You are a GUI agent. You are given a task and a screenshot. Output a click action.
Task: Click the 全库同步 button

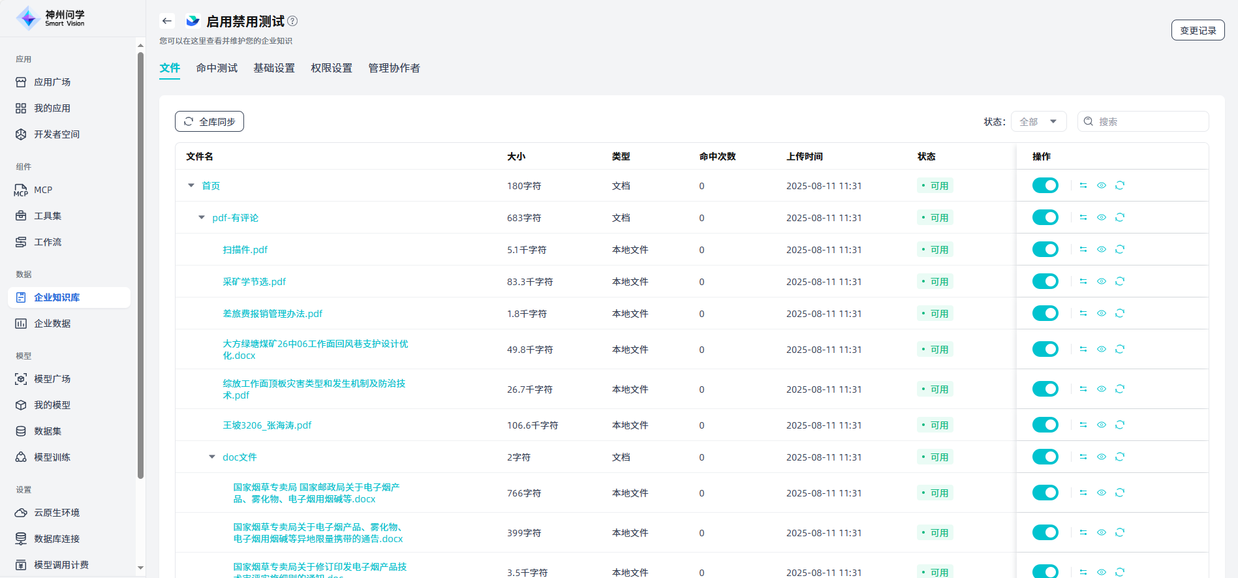pos(209,121)
